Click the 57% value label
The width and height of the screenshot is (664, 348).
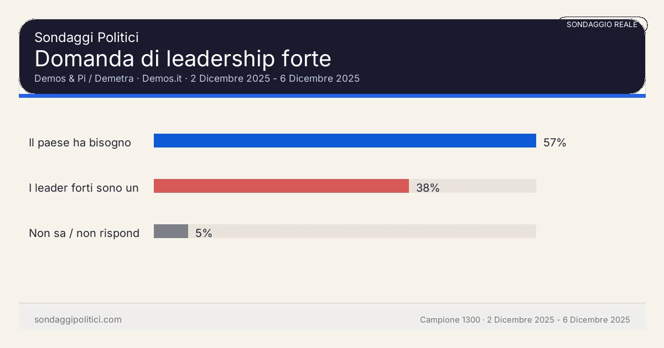[x=554, y=143]
